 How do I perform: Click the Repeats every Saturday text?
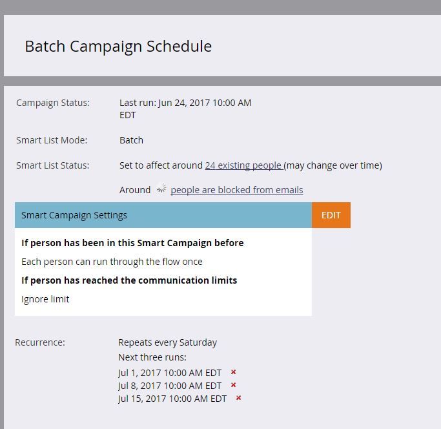pos(168,342)
